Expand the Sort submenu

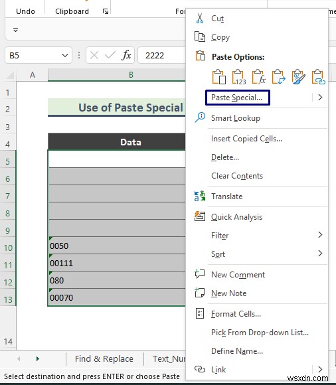320,254
